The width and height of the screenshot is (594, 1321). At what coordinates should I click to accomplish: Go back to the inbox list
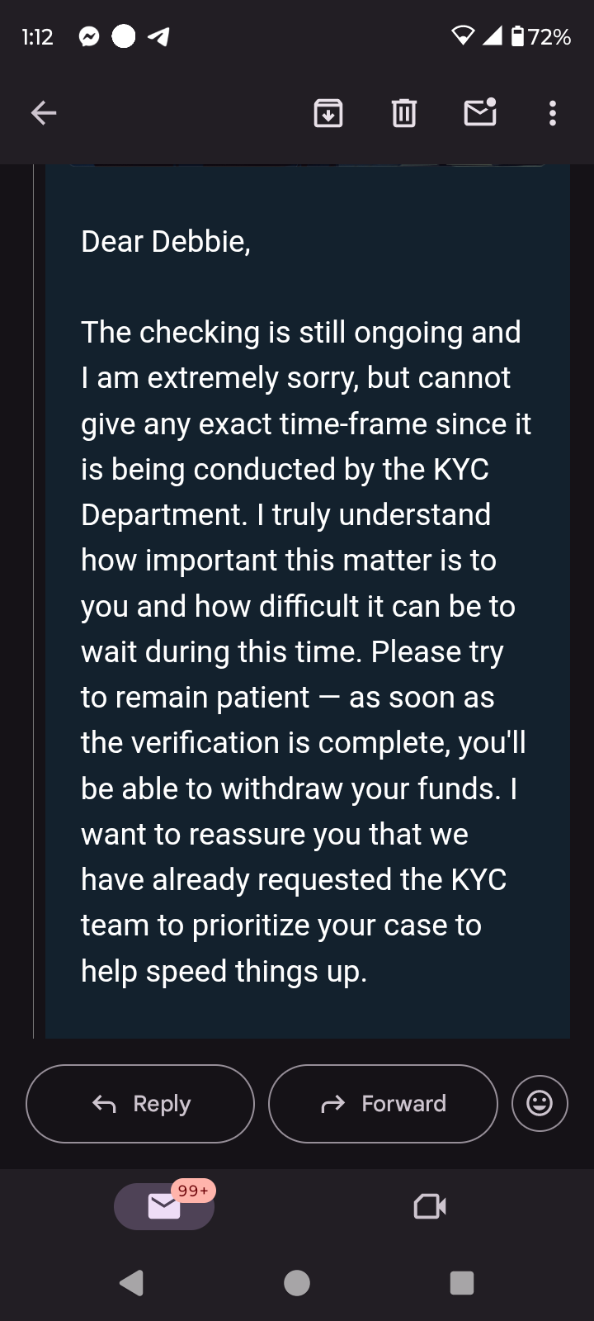point(44,113)
